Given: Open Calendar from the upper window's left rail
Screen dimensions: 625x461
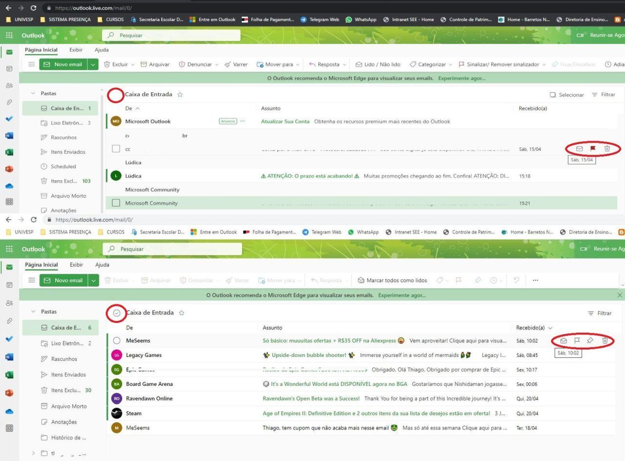Looking at the screenshot, I should coord(9,69).
